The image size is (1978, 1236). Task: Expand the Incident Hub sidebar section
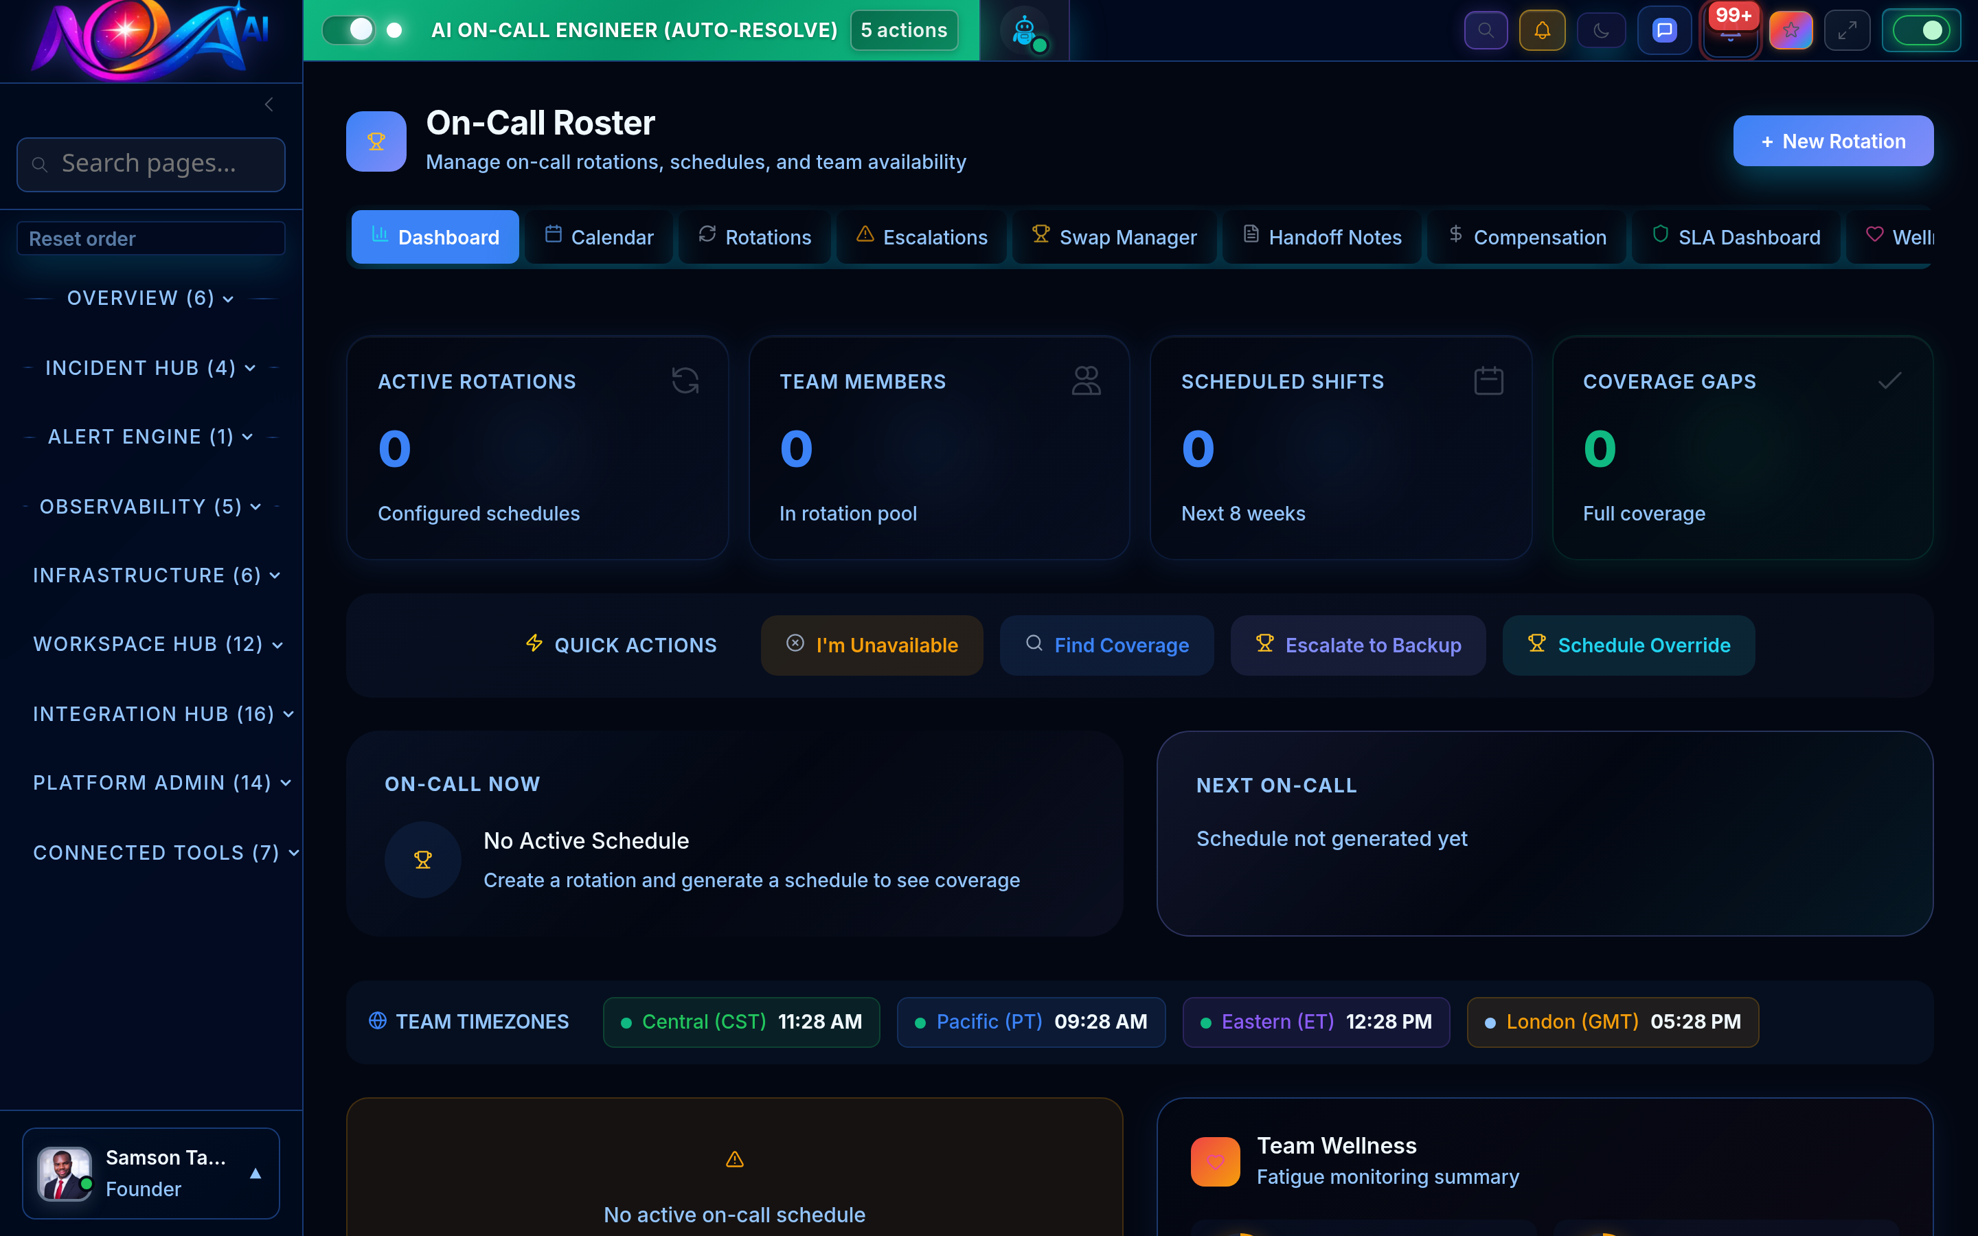click(150, 368)
